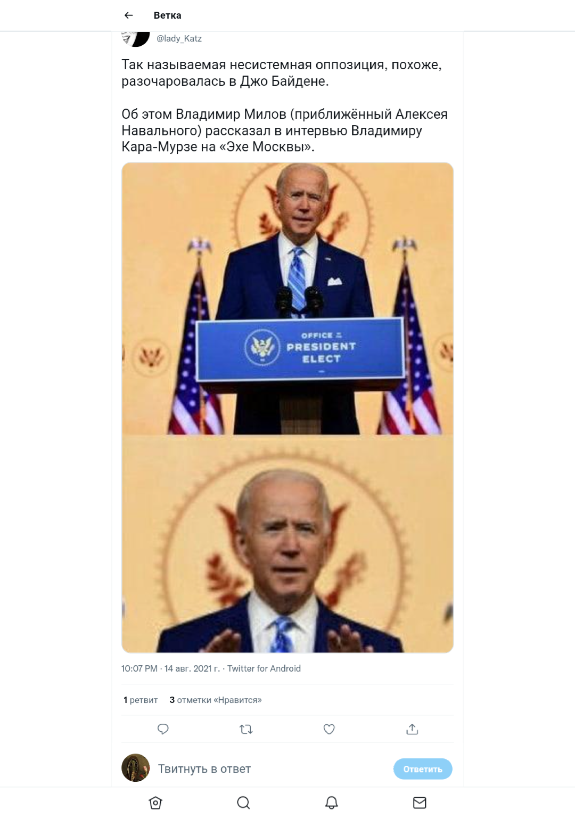Open the share tweet icon

point(412,729)
